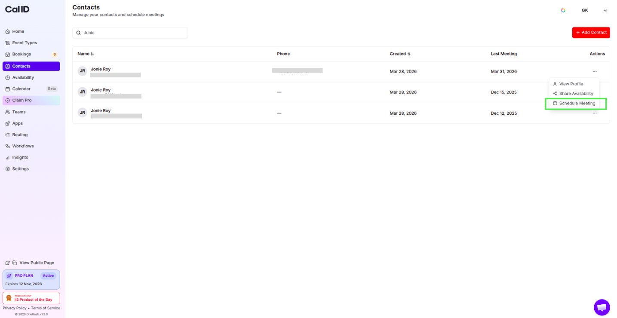The width and height of the screenshot is (617, 318).
Task: Open the Terms of Service link
Action: (46, 308)
